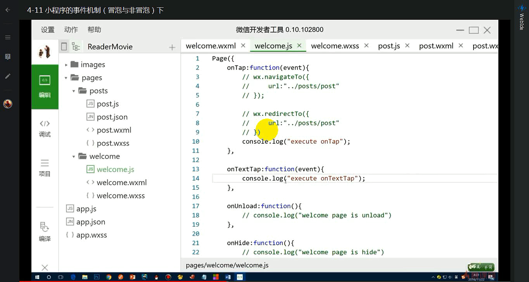Place cursor on line 10 console.log

(296, 141)
